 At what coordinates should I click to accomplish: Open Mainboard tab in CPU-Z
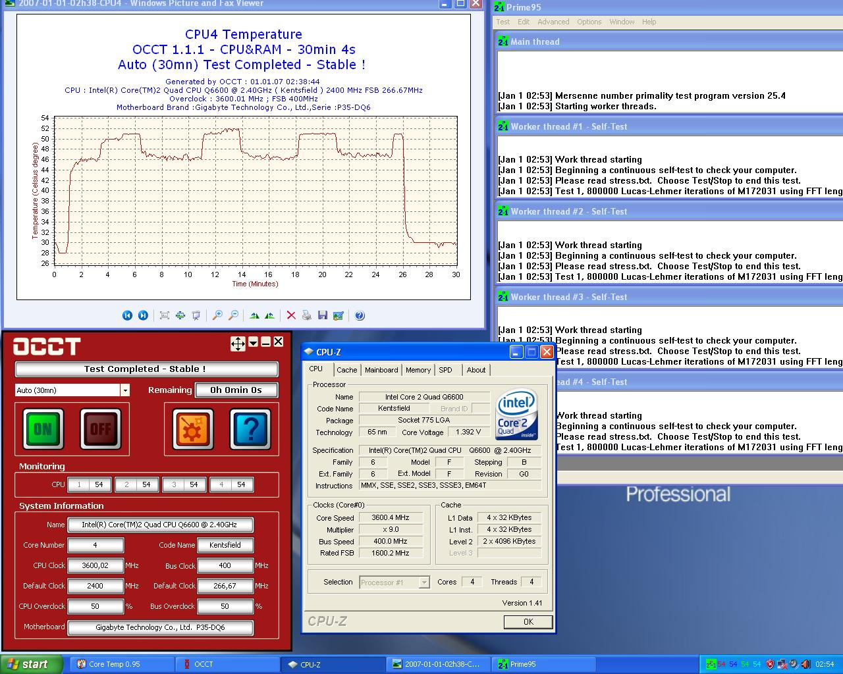pos(381,370)
